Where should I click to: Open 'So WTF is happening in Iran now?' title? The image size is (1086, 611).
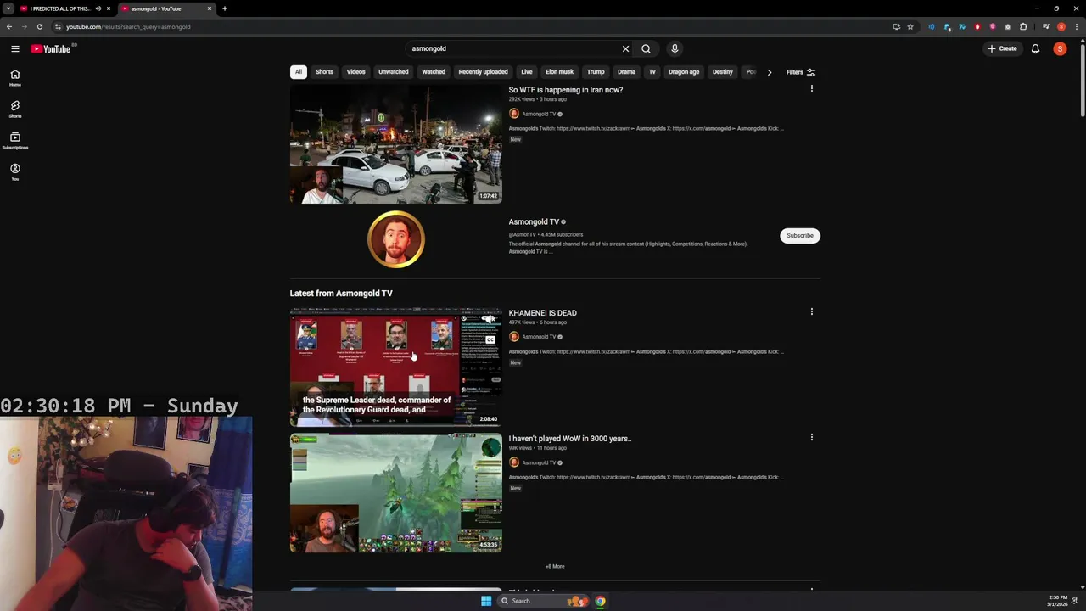click(x=566, y=90)
